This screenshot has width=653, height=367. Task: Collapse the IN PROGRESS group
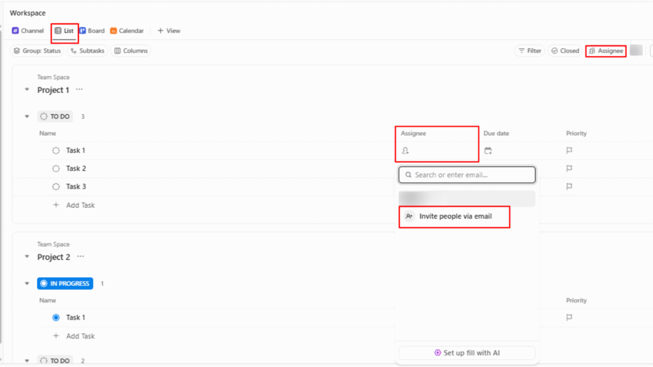(26, 283)
